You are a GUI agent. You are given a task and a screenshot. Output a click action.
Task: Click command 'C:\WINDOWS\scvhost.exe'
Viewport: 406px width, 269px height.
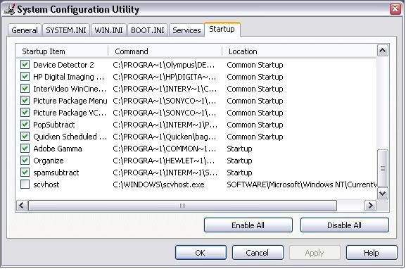click(x=158, y=184)
